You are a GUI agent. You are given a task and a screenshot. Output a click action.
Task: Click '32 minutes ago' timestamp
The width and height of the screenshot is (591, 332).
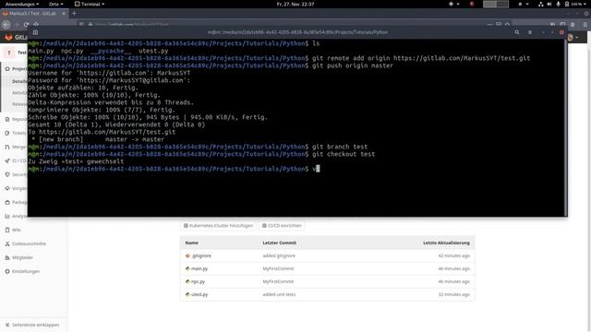(x=453, y=294)
